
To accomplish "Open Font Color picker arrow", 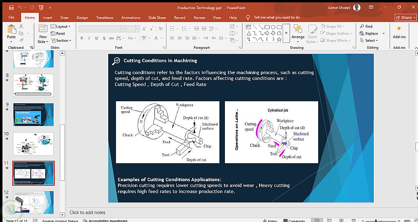I will 161,38.
